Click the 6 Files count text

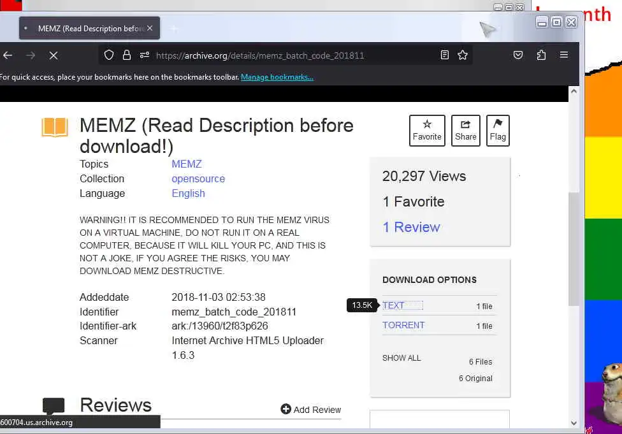coord(481,362)
